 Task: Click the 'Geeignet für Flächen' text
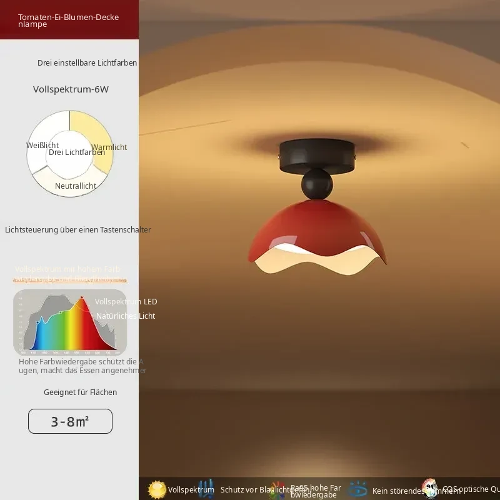(x=81, y=392)
